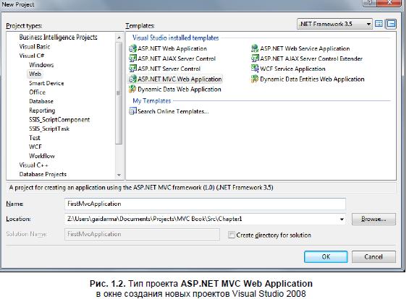
Task: Select ASP.NET AJAX Server Control template icon
Action: tap(132, 58)
